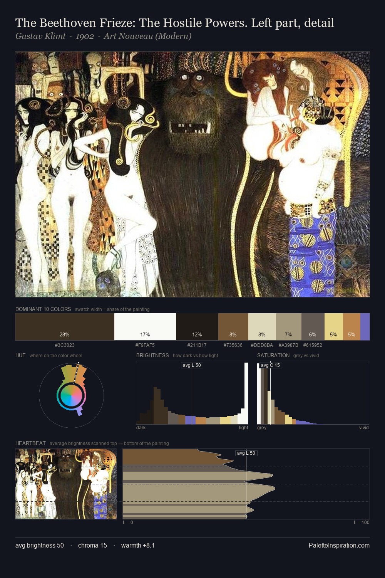
Task: Click hex code #615952
Action: (313, 345)
